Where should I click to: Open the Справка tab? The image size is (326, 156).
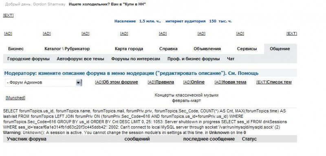pyautogui.click(x=168, y=49)
